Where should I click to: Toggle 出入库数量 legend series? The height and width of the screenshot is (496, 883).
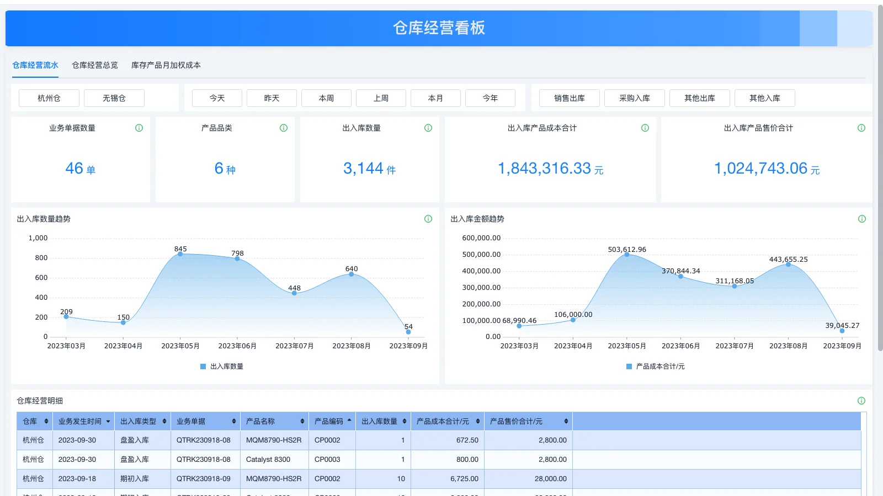[222, 366]
